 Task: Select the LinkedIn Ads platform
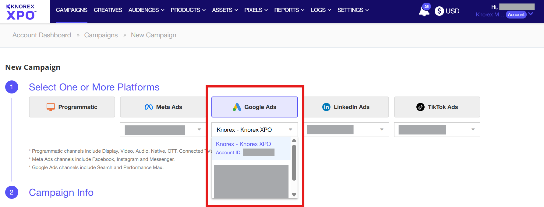[346, 107]
